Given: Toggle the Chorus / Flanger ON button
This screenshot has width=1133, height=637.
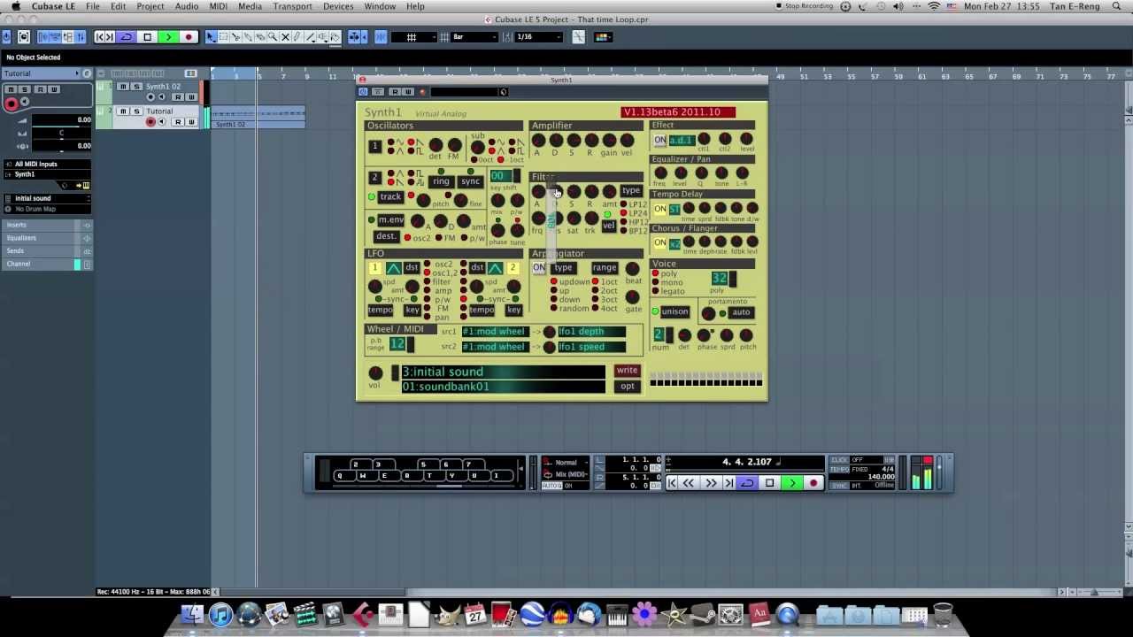Looking at the screenshot, I should click(x=660, y=244).
